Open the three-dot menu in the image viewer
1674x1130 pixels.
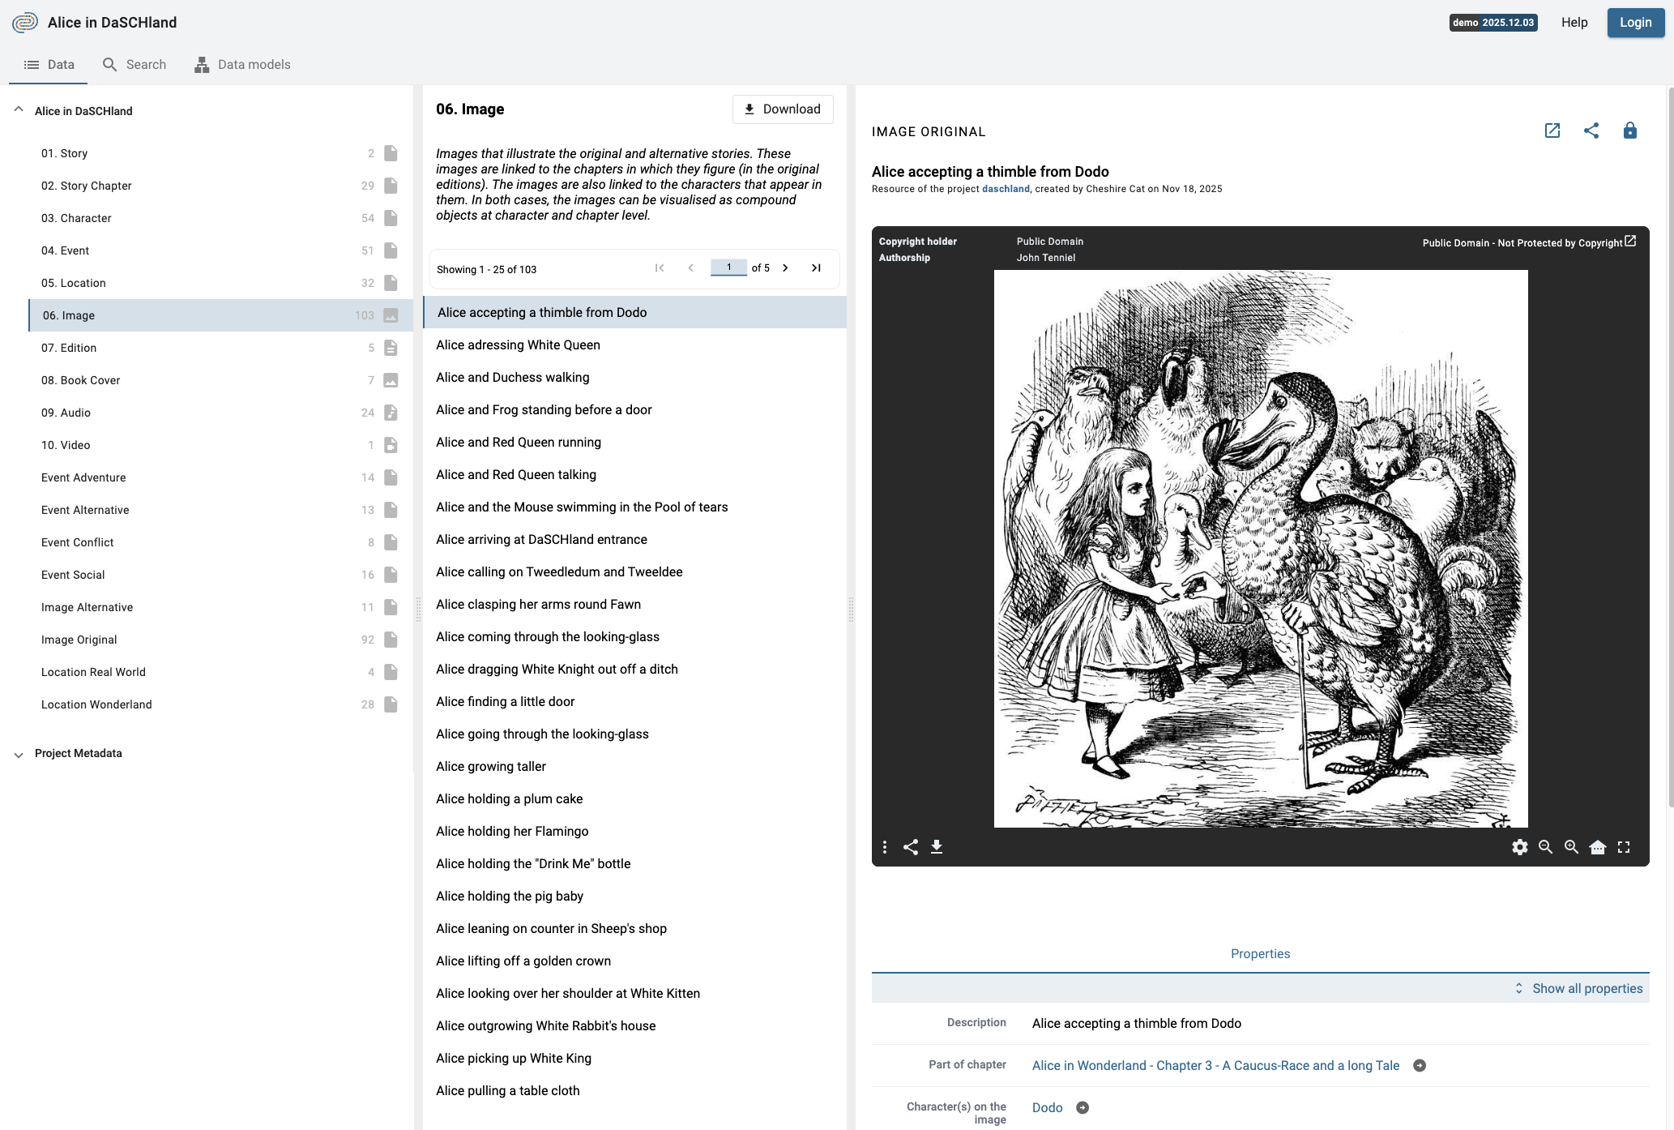[885, 847]
